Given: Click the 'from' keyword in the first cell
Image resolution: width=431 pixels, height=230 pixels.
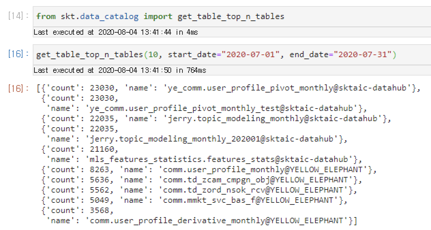Looking at the screenshot, I should [46, 16].
